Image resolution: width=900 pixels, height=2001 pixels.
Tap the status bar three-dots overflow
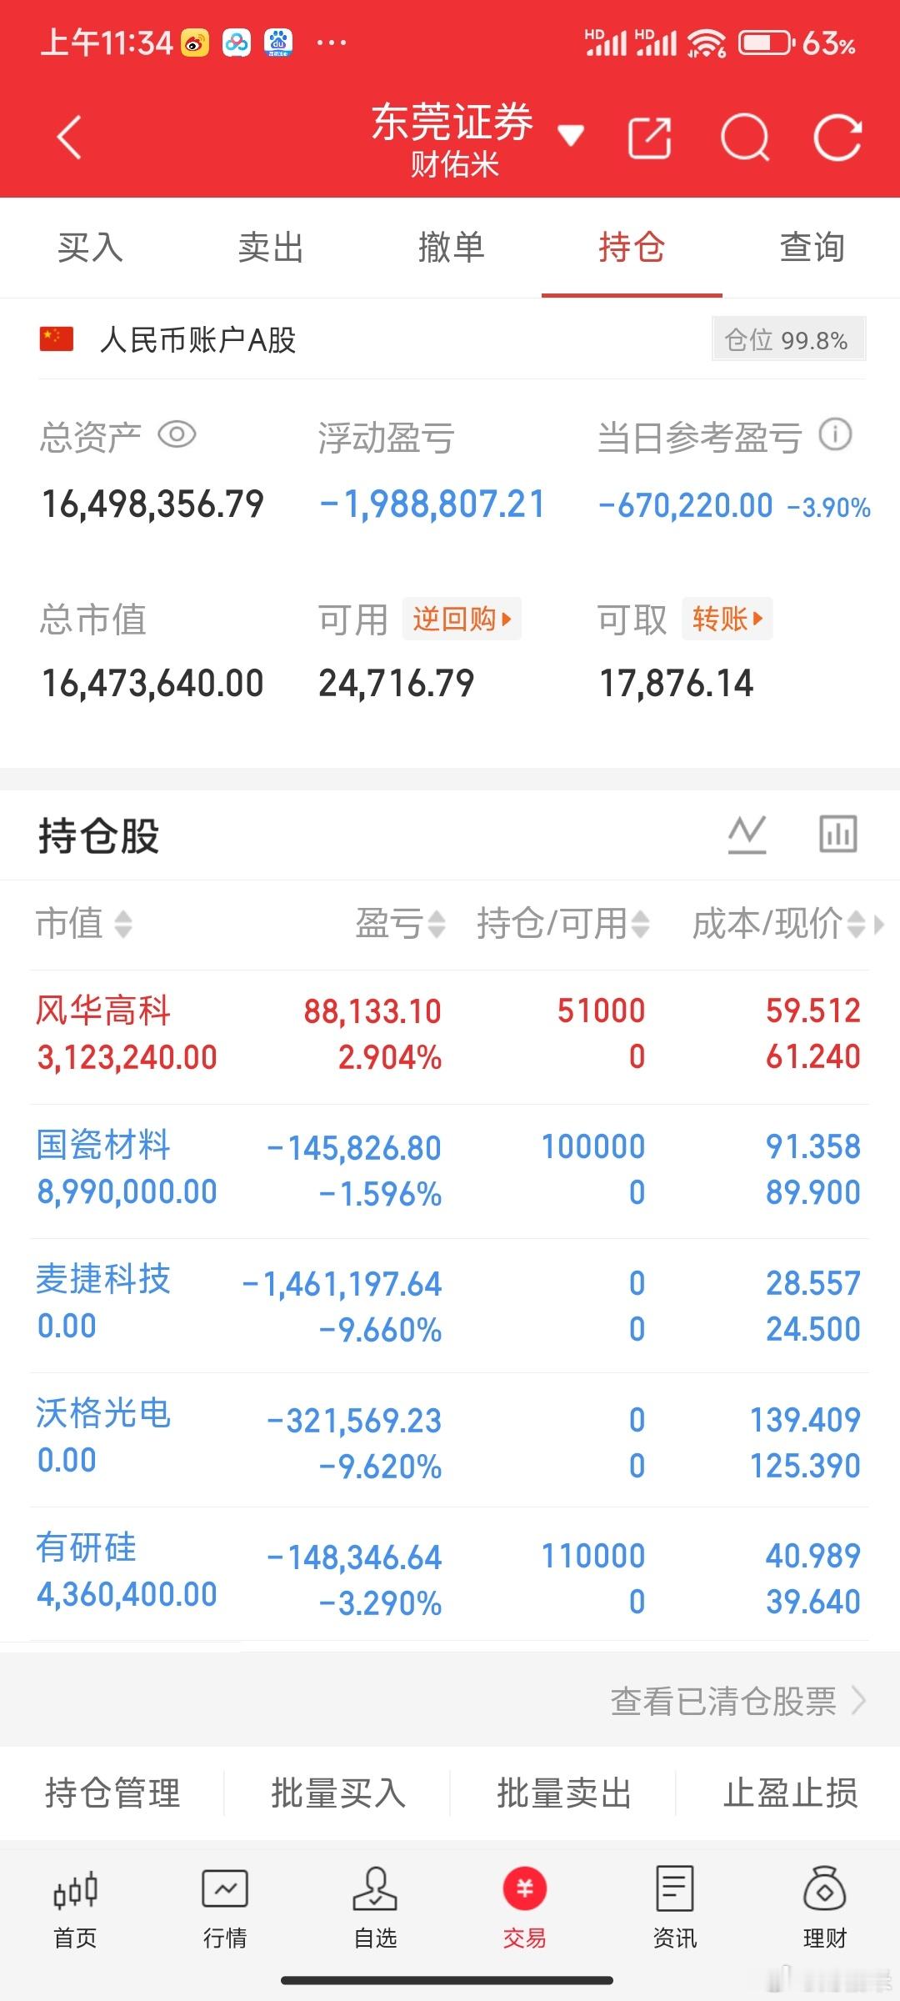coord(332,43)
